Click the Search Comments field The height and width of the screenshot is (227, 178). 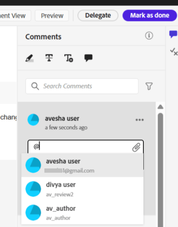pos(82,86)
